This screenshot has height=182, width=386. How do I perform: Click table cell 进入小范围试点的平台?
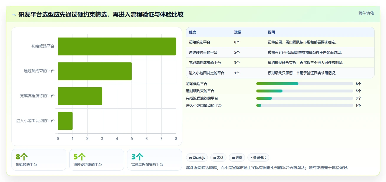[x=207, y=73]
